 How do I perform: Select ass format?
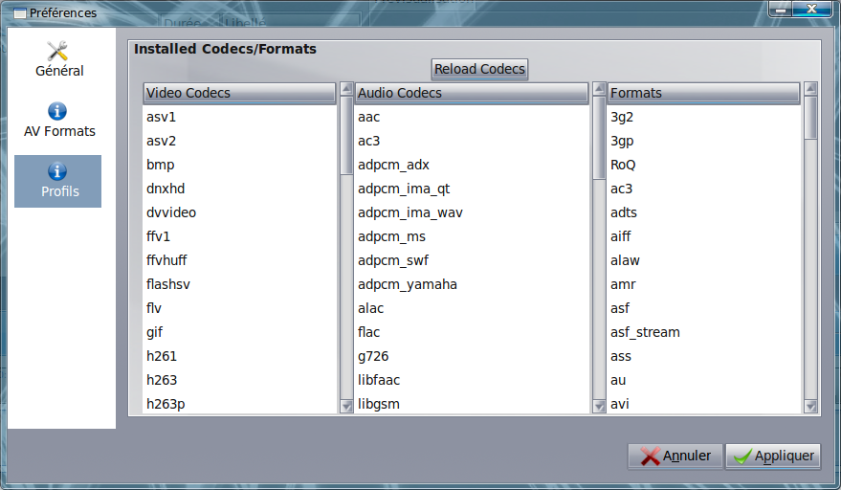[x=703, y=356]
